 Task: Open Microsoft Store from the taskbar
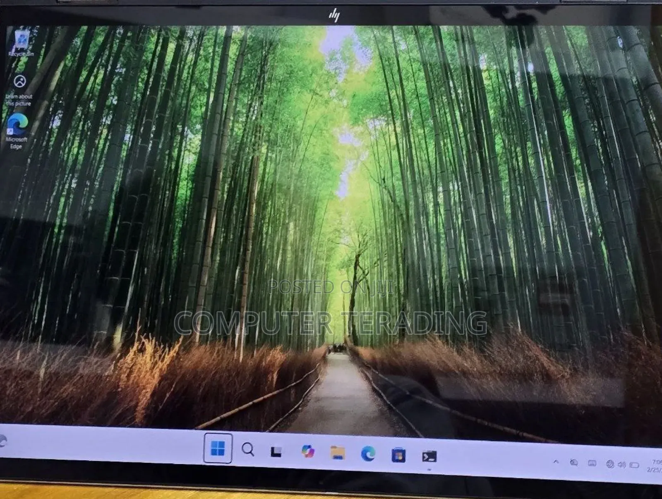point(398,455)
